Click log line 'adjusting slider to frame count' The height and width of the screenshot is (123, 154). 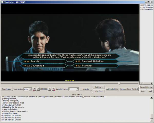[x=15, y=111]
